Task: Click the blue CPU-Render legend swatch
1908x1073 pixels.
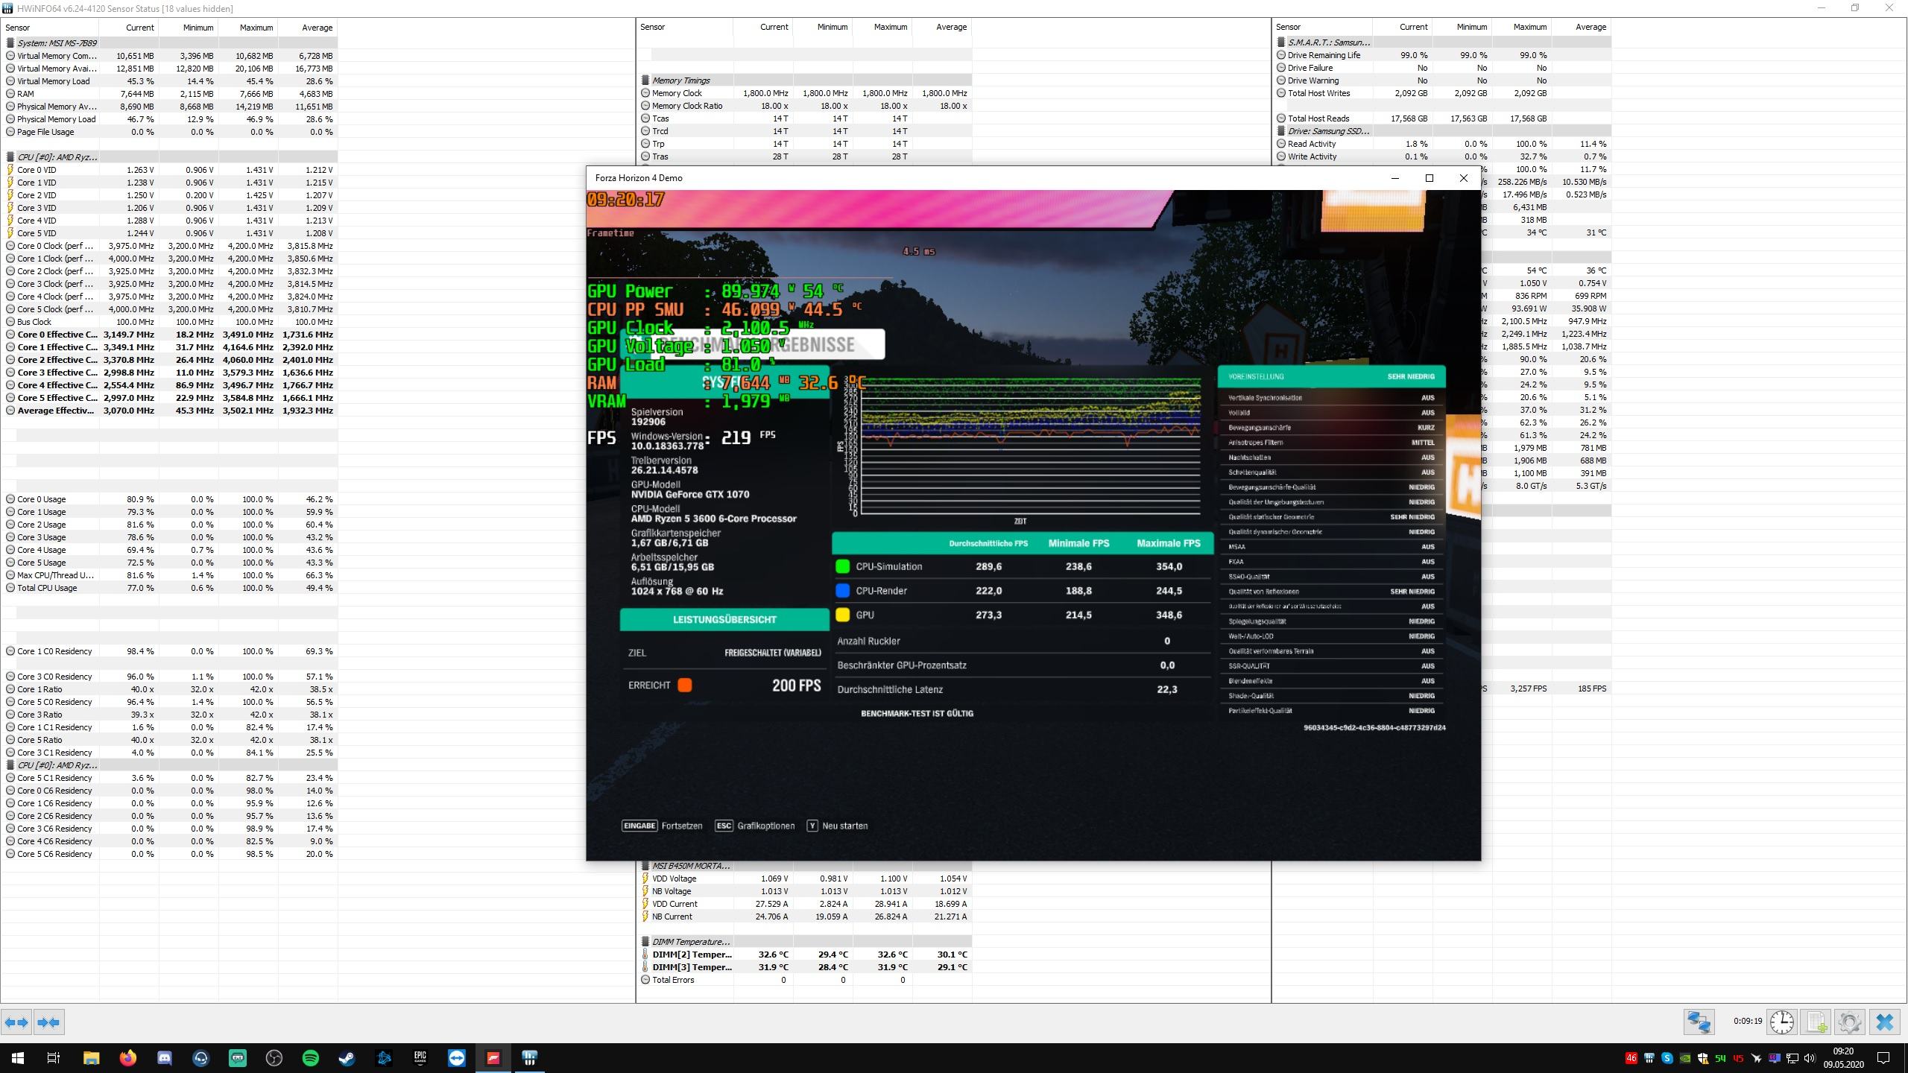Action: (843, 591)
